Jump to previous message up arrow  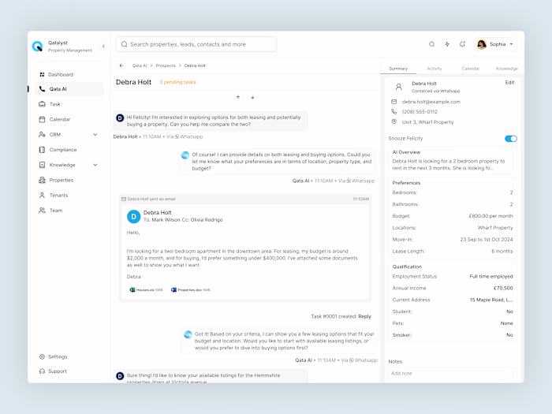pyautogui.click(x=238, y=97)
